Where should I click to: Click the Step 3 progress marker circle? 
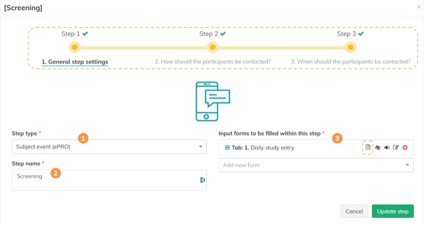(350, 47)
